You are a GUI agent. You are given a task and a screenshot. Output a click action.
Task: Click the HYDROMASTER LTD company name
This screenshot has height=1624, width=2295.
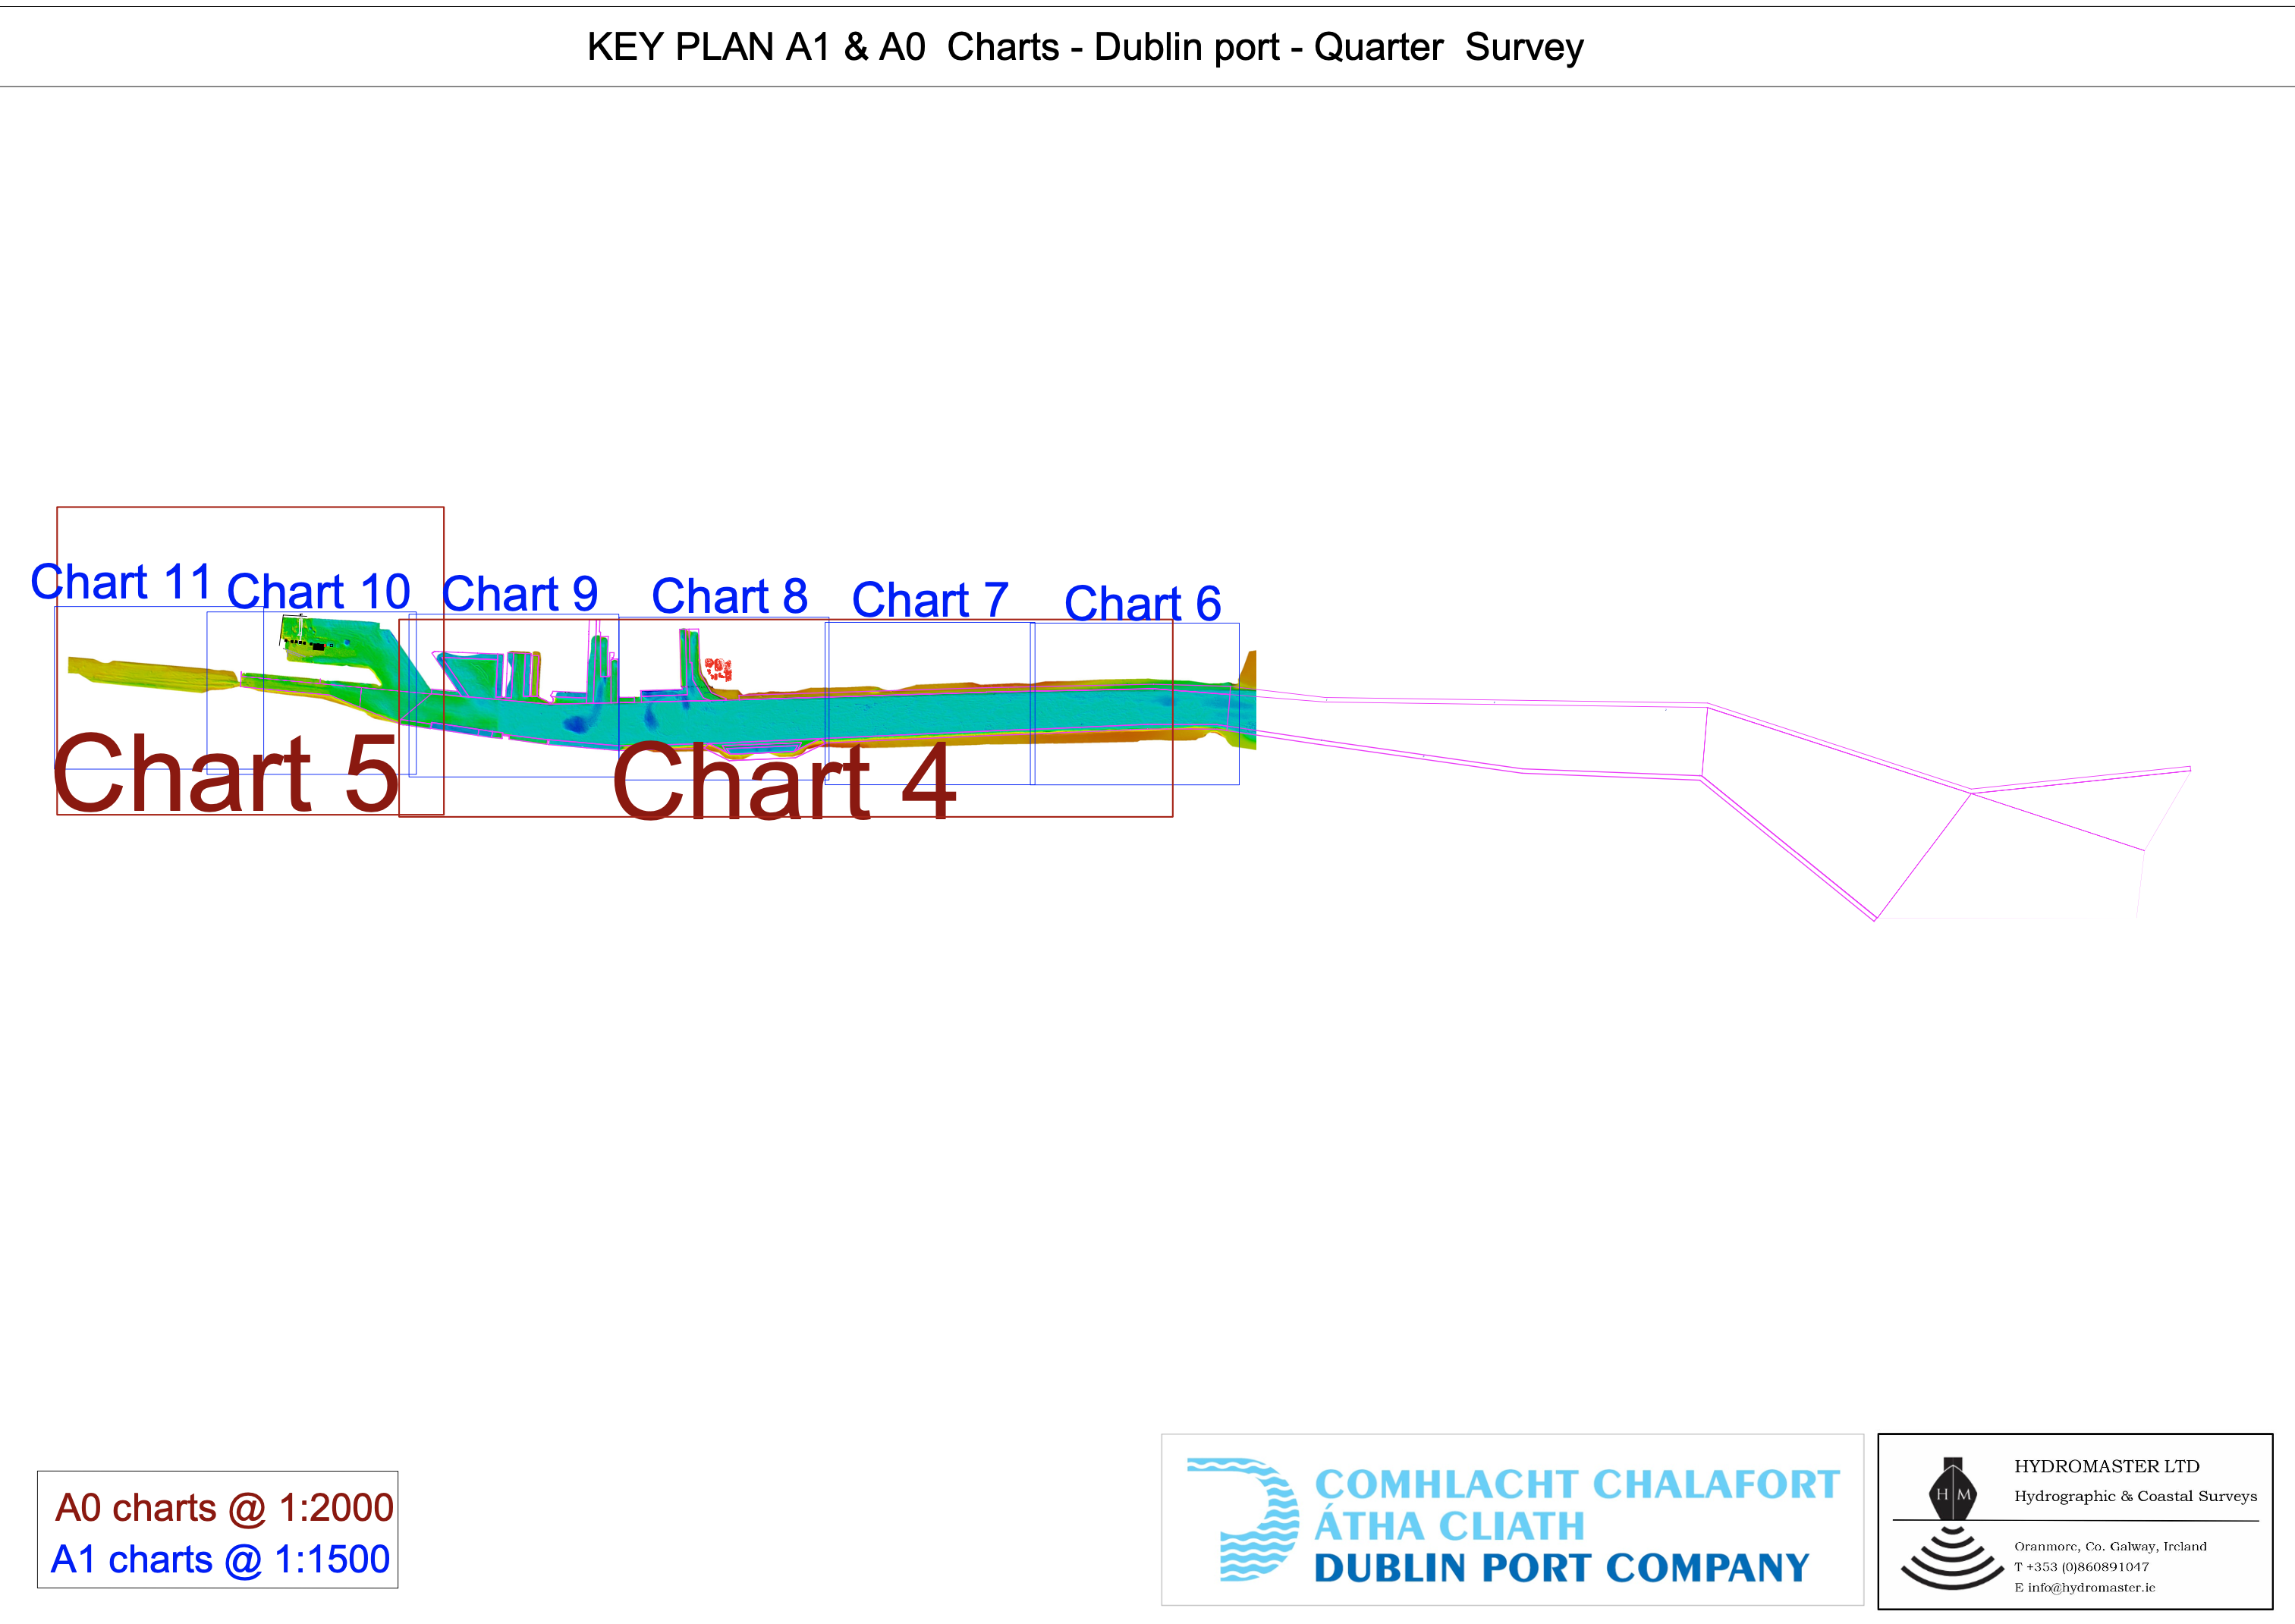coord(2106,1466)
